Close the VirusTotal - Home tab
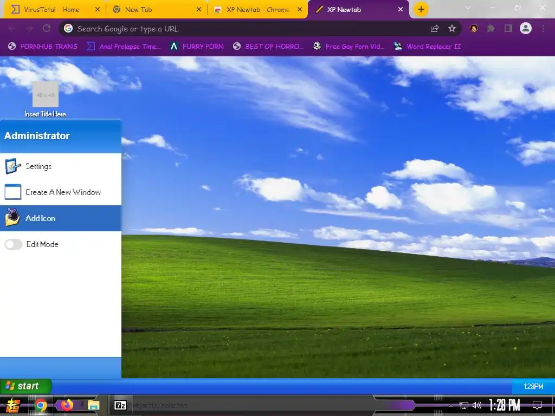555x416 pixels. coord(98,10)
